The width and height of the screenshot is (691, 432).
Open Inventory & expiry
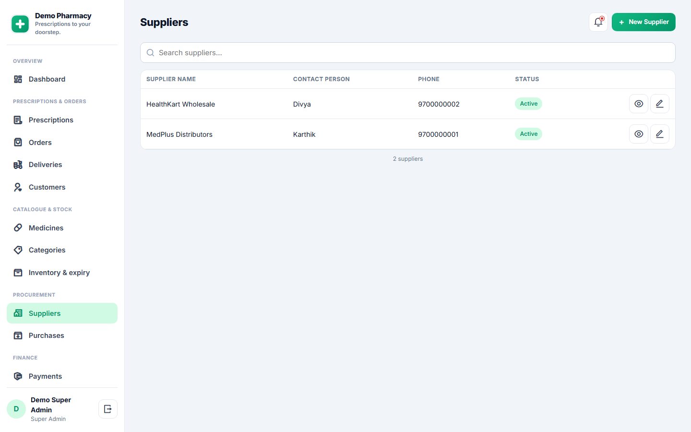click(62, 273)
